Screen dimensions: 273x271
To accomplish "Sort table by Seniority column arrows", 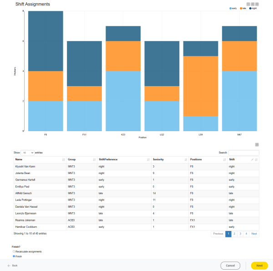I will click(186, 159).
